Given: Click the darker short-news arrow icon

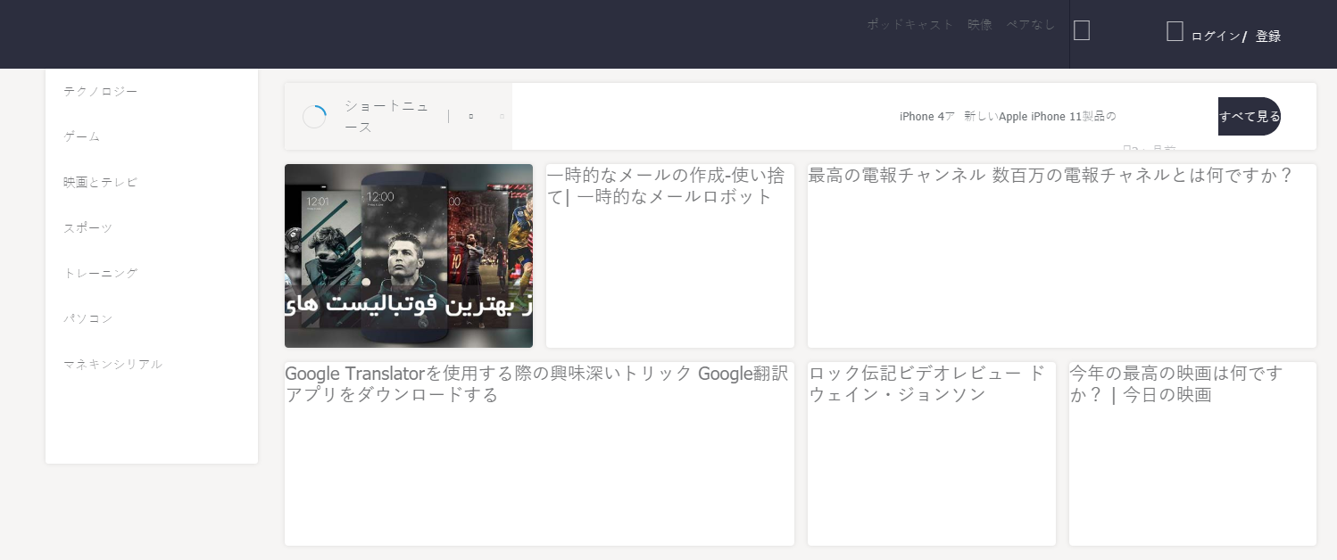Looking at the screenshot, I should (471, 116).
